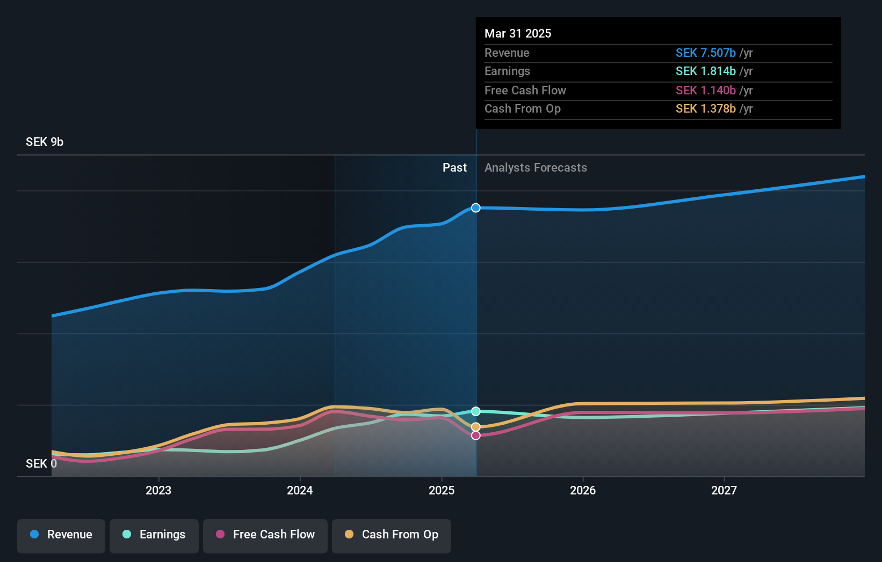Click the SEK 9b y-axis label

point(45,142)
